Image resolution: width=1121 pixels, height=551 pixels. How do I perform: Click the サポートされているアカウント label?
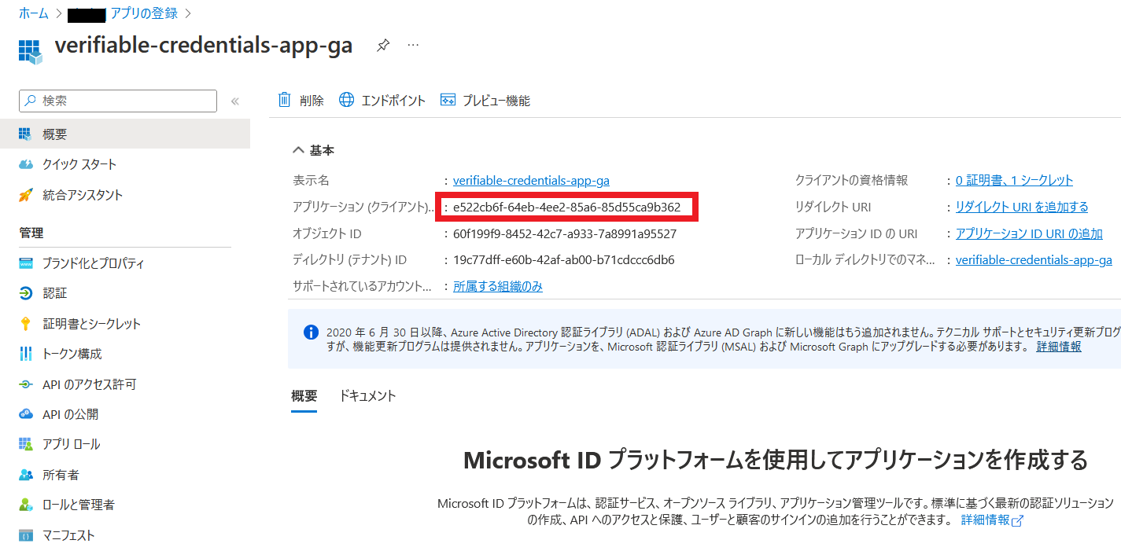click(x=363, y=286)
